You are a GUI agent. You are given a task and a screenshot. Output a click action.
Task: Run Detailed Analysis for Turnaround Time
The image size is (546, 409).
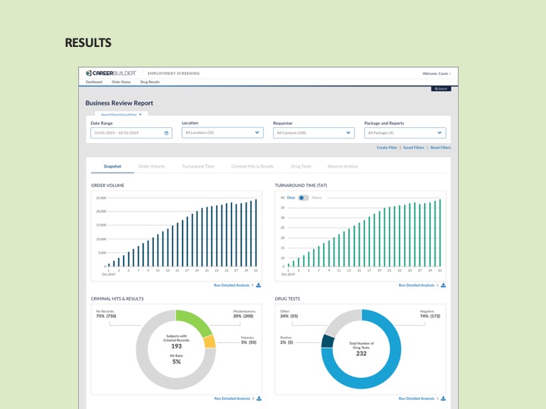416,286
